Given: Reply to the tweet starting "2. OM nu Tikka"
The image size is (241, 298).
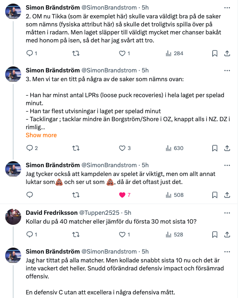Looking at the screenshot, I should (32, 54).
